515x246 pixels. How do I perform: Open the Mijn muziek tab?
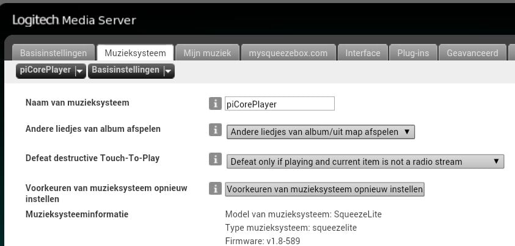point(207,53)
